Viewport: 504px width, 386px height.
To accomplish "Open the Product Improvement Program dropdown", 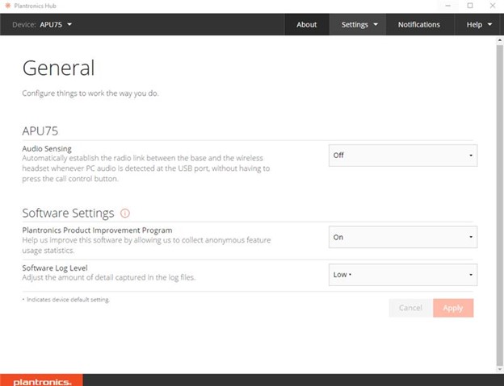I will coord(402,237).
